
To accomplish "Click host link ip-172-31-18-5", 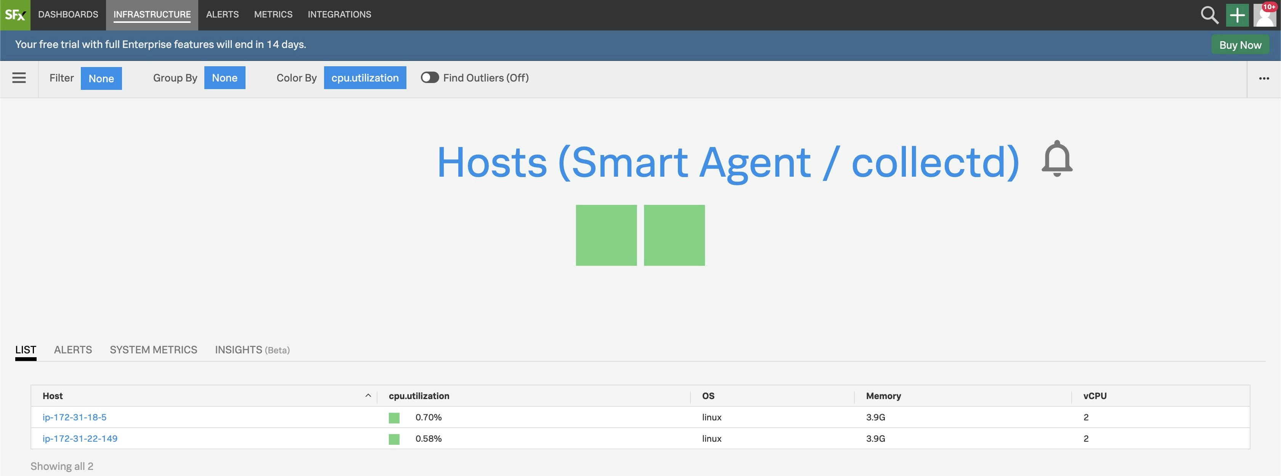I will 75,415.
